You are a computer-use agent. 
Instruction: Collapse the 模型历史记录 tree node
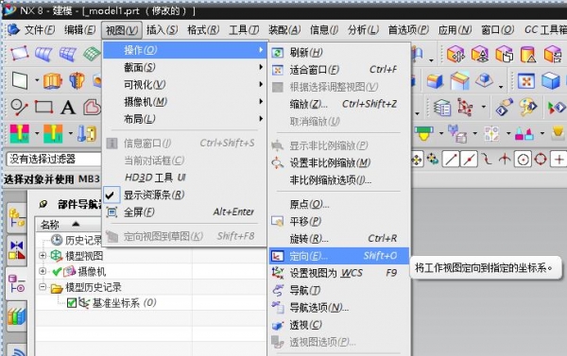click(x=43, y=287)
